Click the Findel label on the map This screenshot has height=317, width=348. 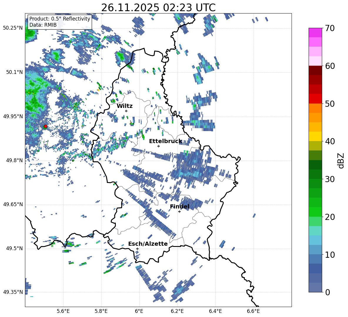point(180,207)
